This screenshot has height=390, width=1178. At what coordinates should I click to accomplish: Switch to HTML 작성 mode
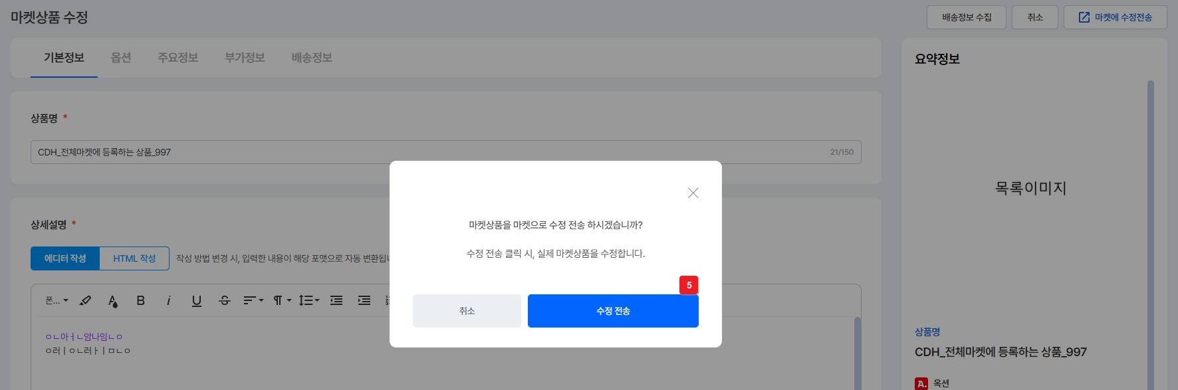pos(134,258)
